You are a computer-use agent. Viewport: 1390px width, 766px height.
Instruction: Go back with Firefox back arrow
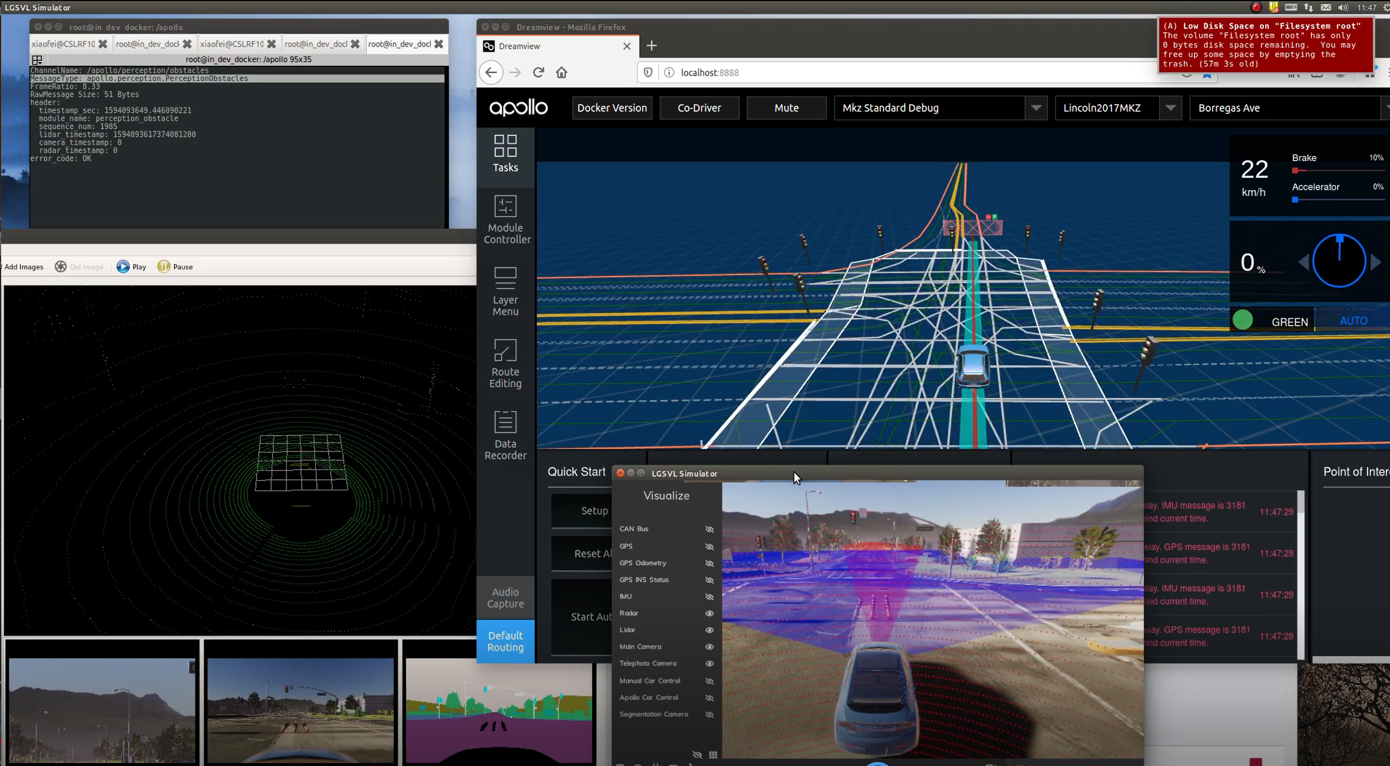coord(491,72)
